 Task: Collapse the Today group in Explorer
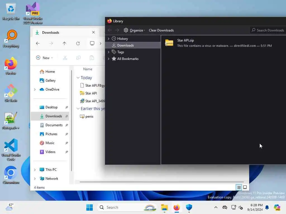pos(78,78)
